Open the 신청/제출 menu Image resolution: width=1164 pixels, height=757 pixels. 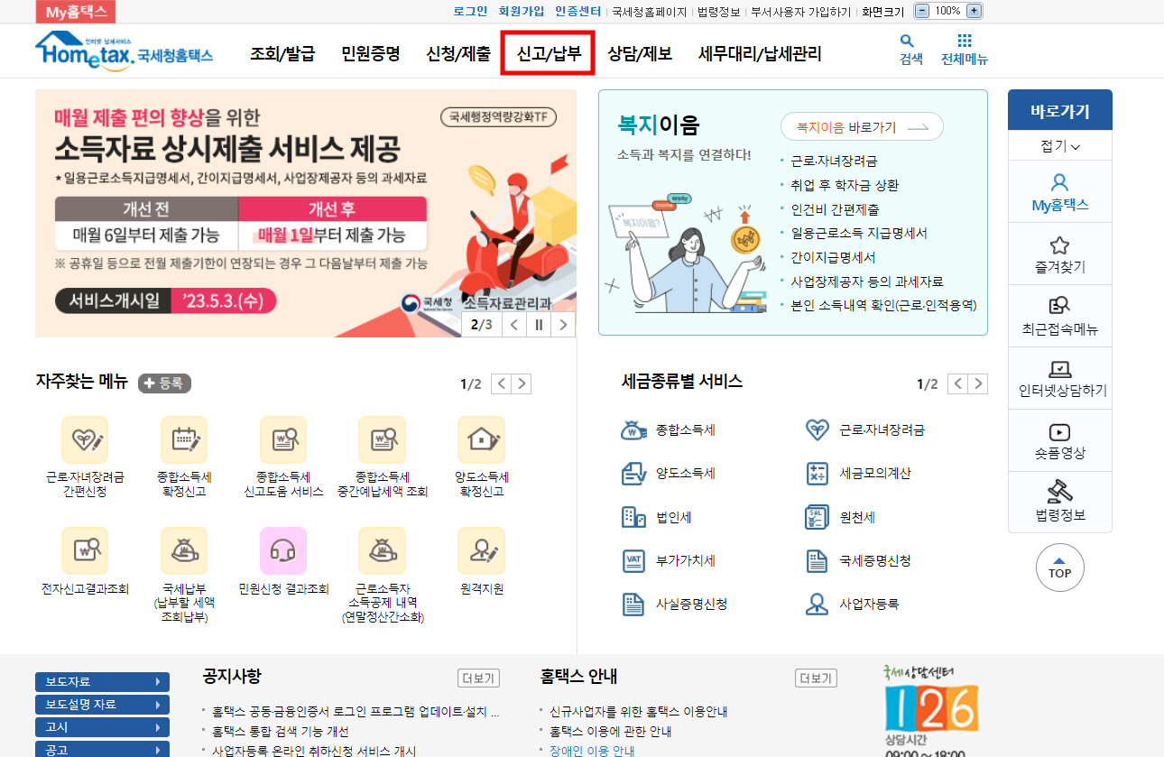[458, 53]
